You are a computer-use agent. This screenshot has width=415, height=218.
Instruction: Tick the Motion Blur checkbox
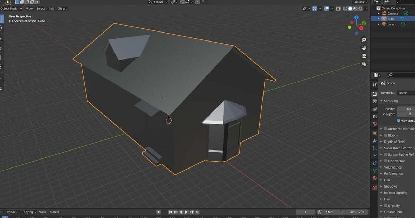385,161
